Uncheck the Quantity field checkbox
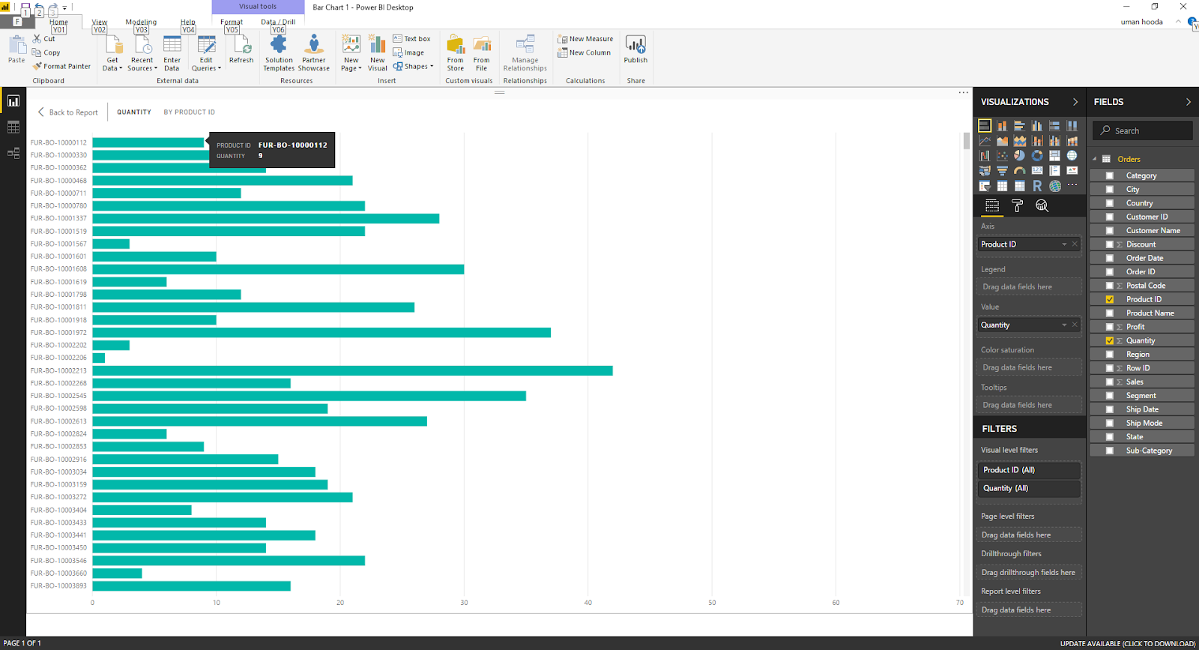1199x650 pixels. (1110, 340)
